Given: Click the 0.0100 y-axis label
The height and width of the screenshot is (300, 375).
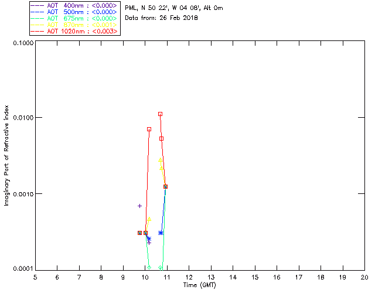Looking at the screenshot, I should (23, 118).
